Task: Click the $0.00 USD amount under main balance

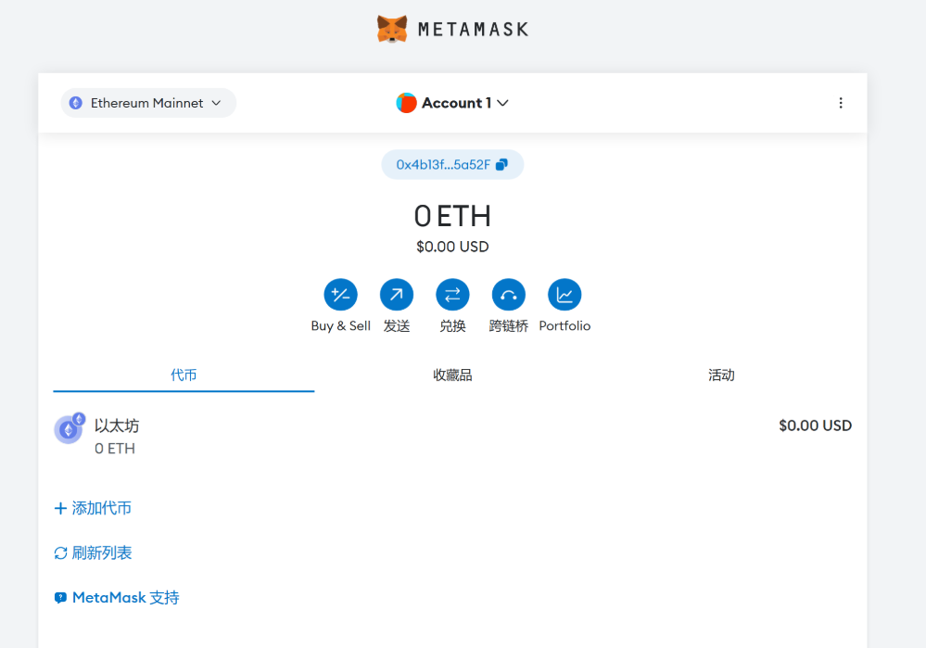Action: click(452, 247)
